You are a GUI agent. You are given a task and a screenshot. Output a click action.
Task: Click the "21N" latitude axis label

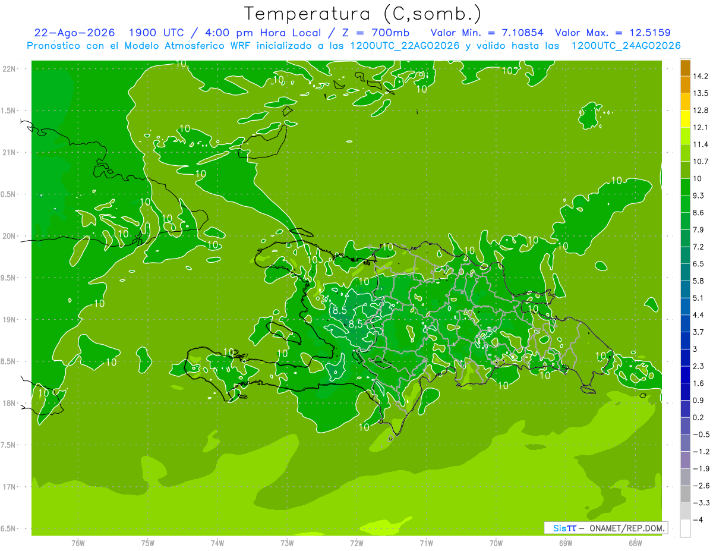(10, 152)
